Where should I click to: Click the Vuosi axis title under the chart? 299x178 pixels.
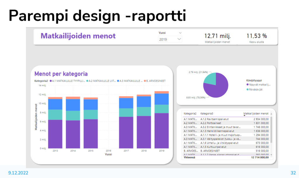(x=108, y=154)
